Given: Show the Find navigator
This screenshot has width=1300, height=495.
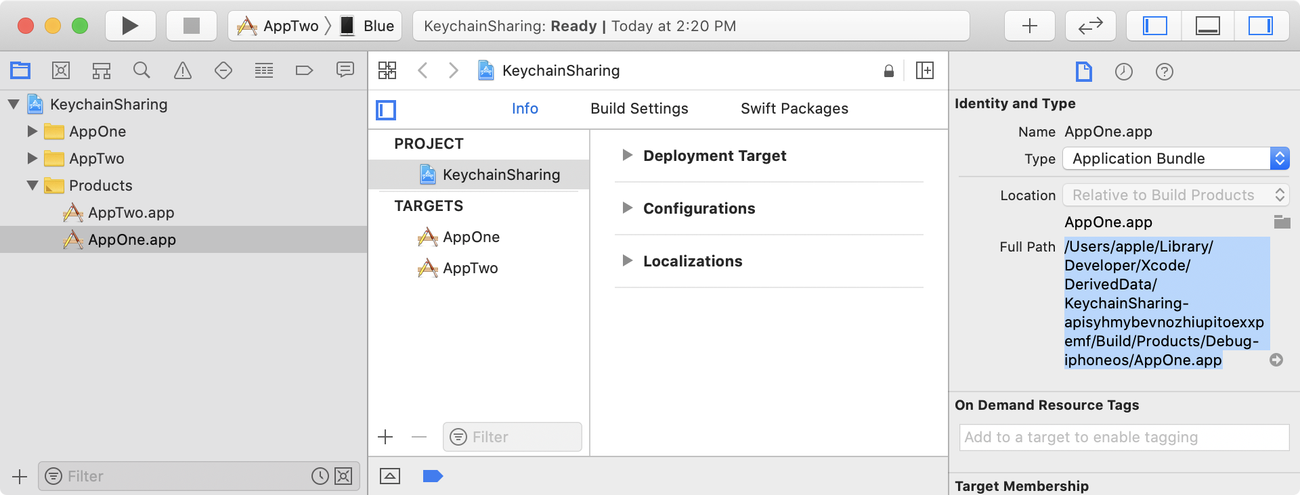Looking at the screenshot, I should point(142,70).
